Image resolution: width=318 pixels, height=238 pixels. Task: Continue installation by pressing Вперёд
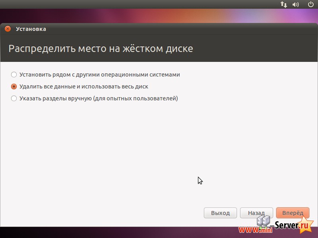pos(293,213)
